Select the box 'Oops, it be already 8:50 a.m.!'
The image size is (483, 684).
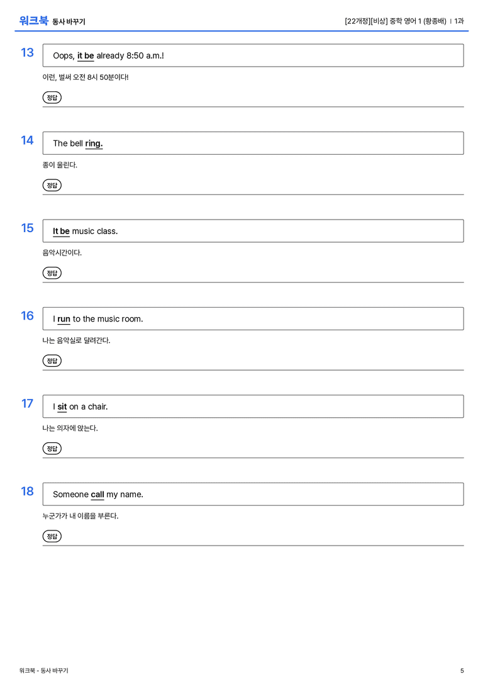[x=253, y=55]
